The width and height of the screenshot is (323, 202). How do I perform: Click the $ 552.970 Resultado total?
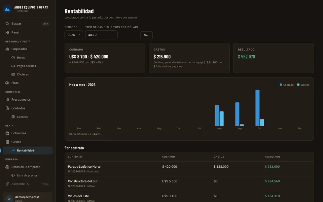click(246, 57)
